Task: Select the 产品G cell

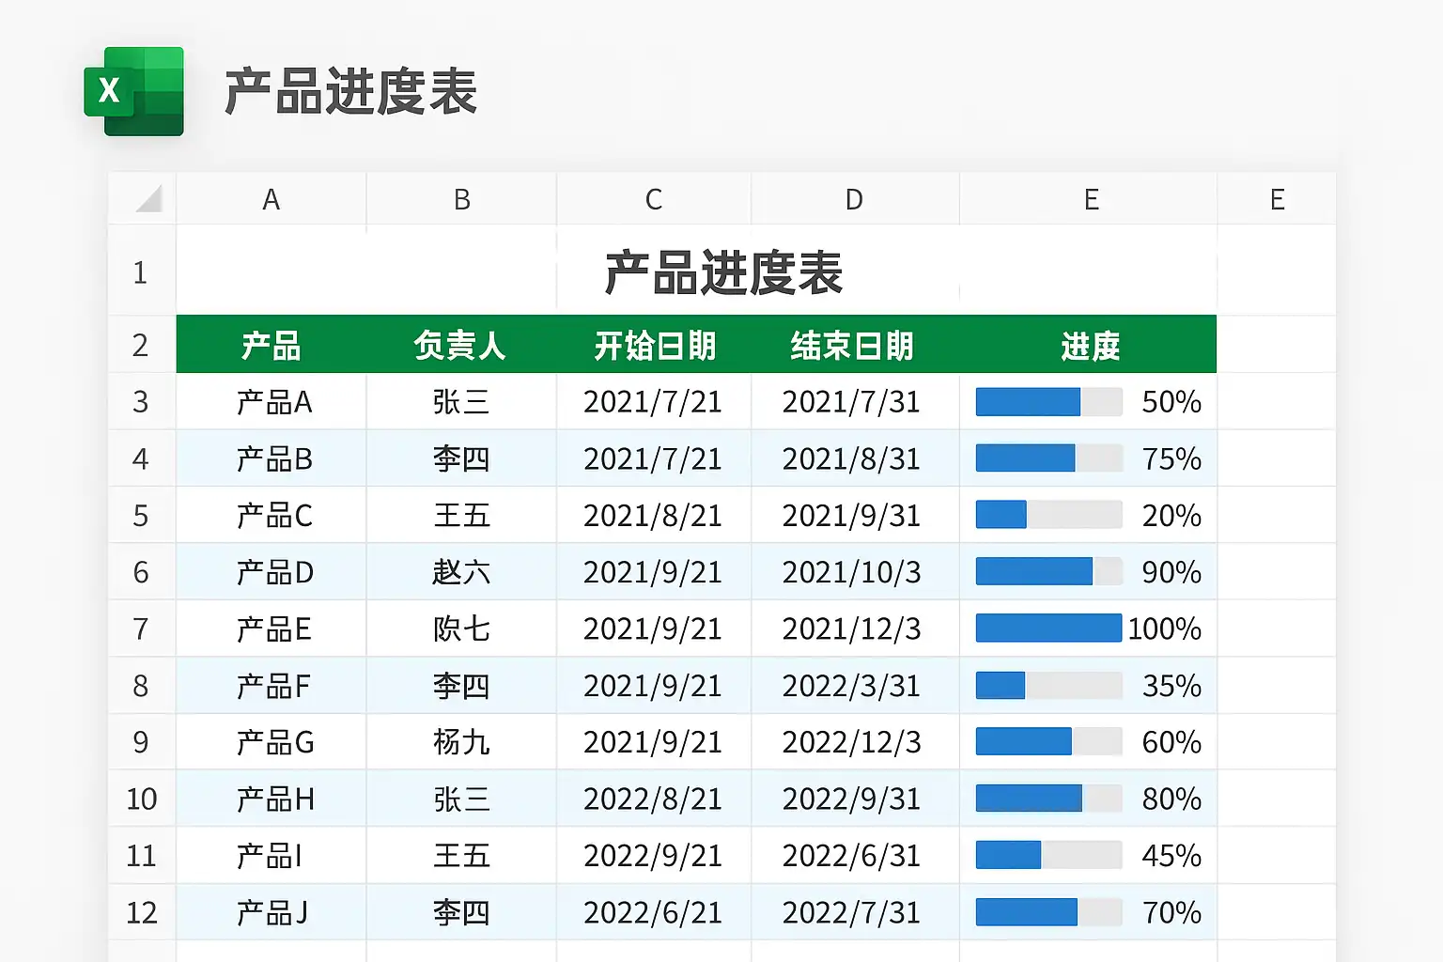Action: [x=271, y=742]
